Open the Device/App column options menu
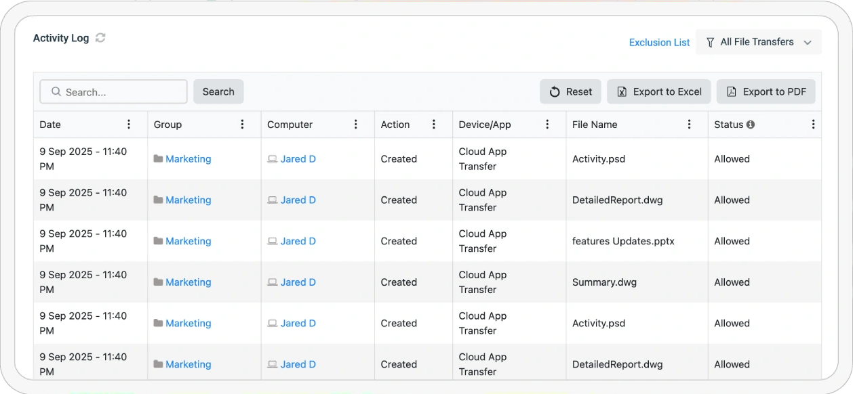 coord(547,125)
